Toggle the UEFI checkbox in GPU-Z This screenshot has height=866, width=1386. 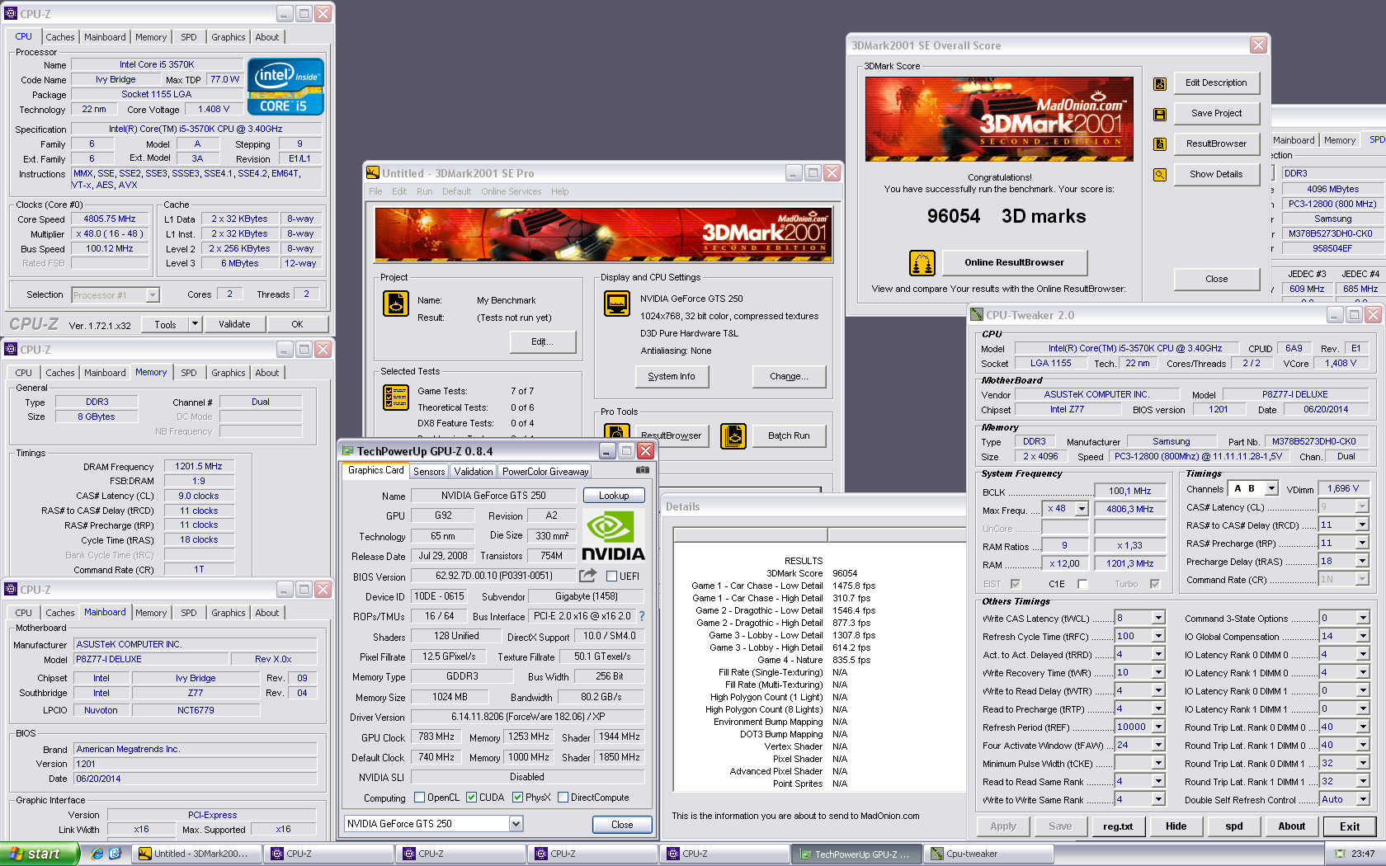coord(612,577)
